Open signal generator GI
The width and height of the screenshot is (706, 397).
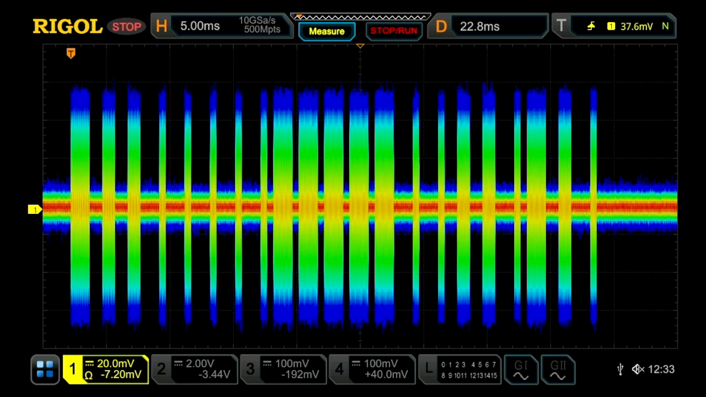[x=520, y=369]
